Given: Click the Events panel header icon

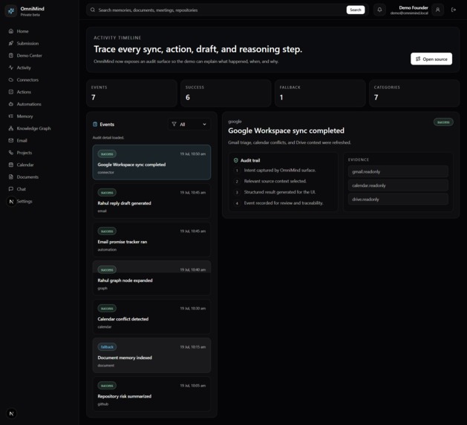Looking at the screenshot, I should coord(95,125).
